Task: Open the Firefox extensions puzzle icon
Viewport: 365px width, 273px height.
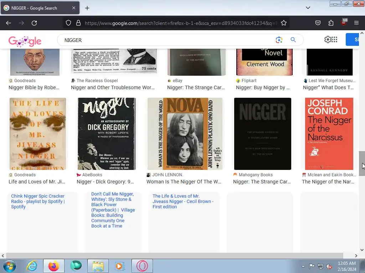Action: 331,23
